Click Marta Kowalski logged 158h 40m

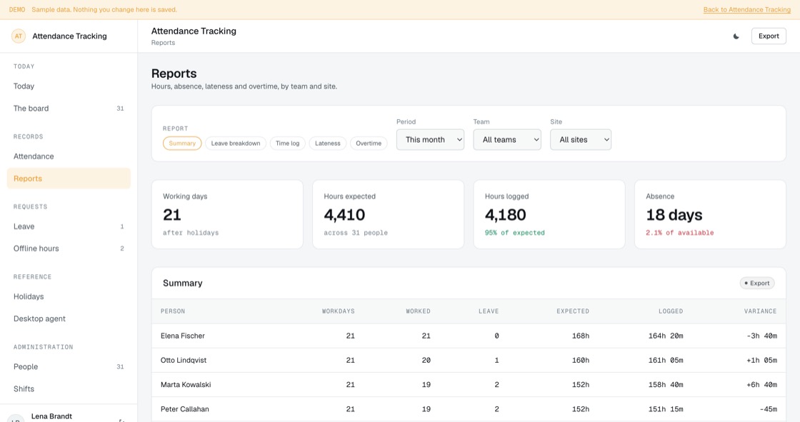(665, 385)
